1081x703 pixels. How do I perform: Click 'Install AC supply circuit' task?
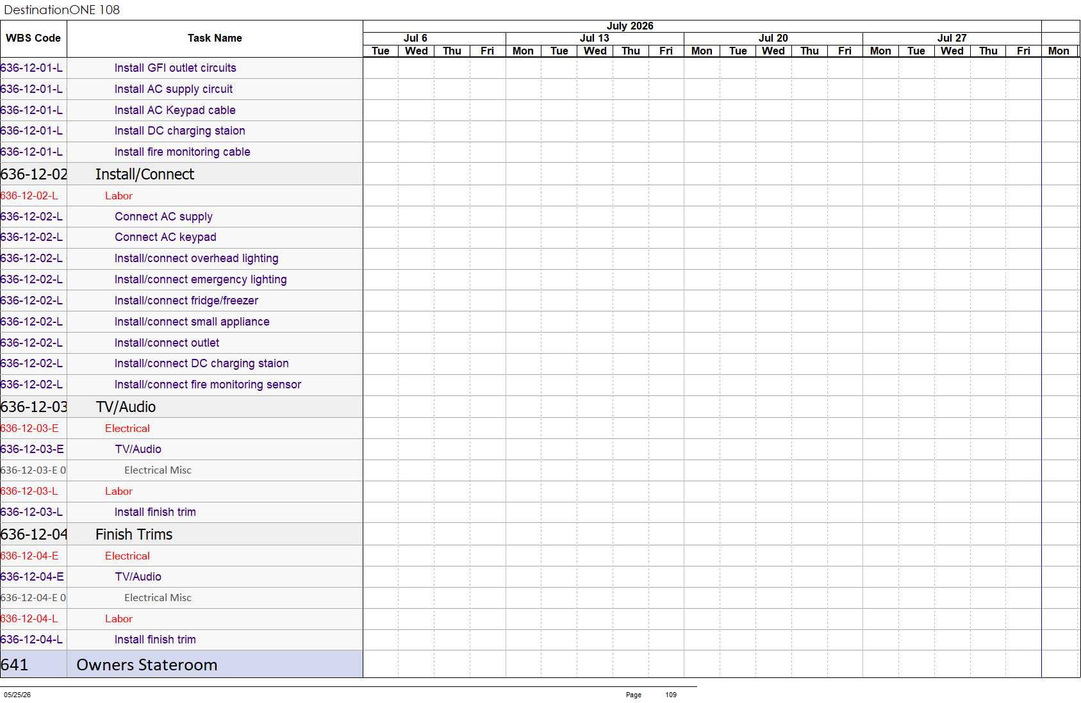click(173, 89)
